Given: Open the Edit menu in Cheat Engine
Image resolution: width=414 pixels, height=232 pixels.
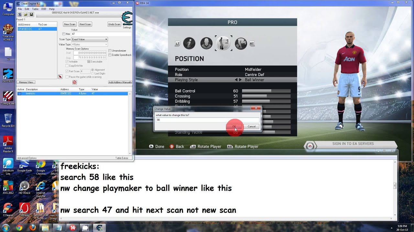Looking at the screenshot, I should point(27,9).
